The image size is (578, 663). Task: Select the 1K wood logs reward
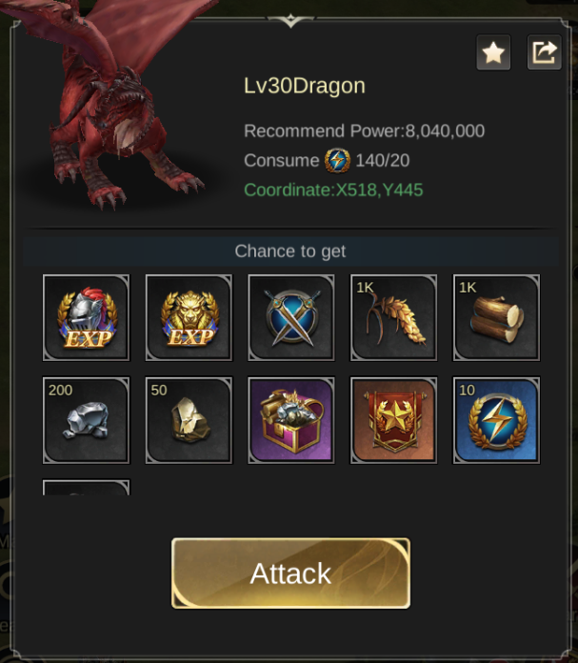(x=496, y=317)
